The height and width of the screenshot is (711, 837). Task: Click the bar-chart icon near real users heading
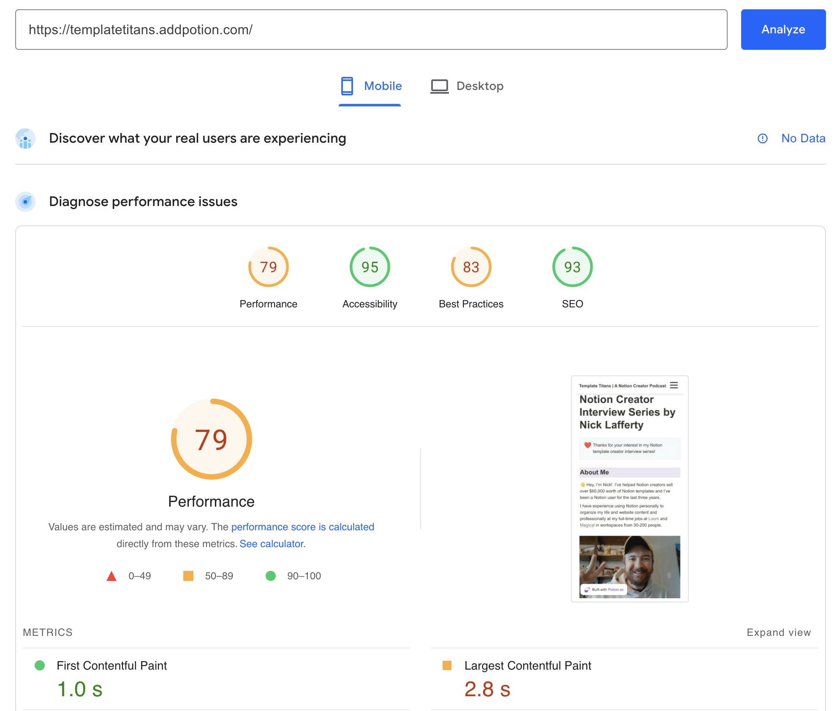tap(26, 138)
